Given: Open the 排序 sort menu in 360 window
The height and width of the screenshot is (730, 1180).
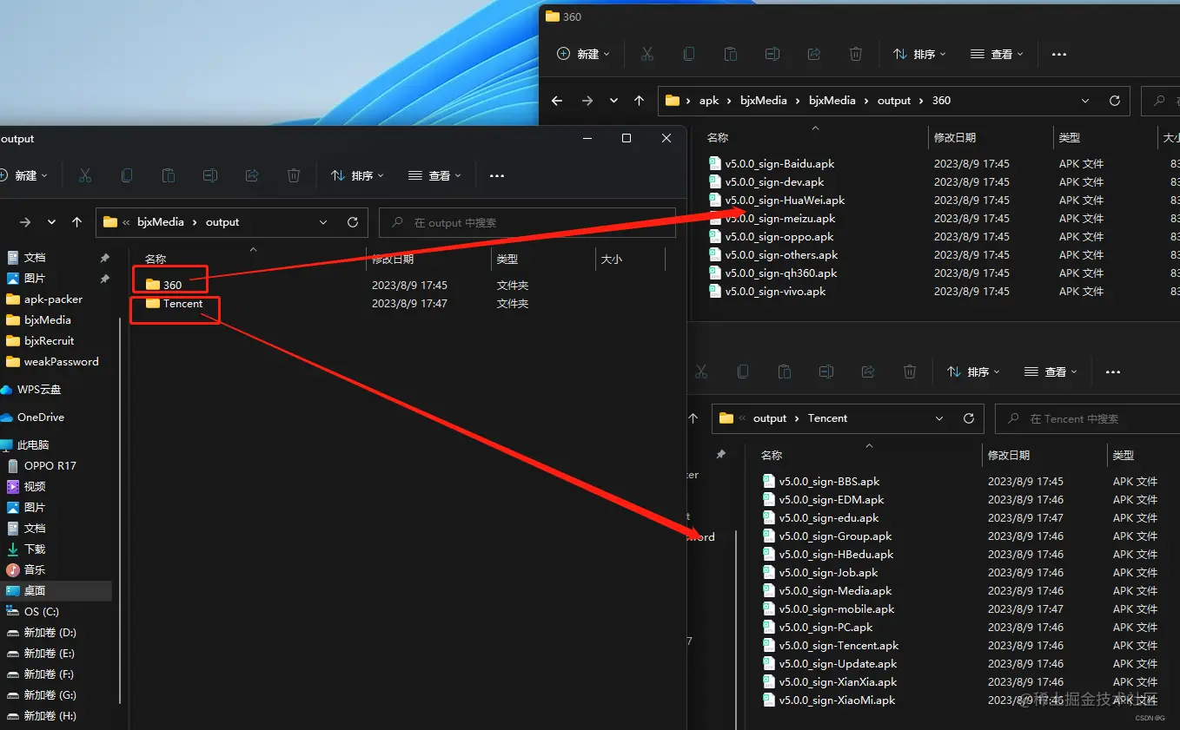Looking at the screenshot, I should click(x=920, y=54).
